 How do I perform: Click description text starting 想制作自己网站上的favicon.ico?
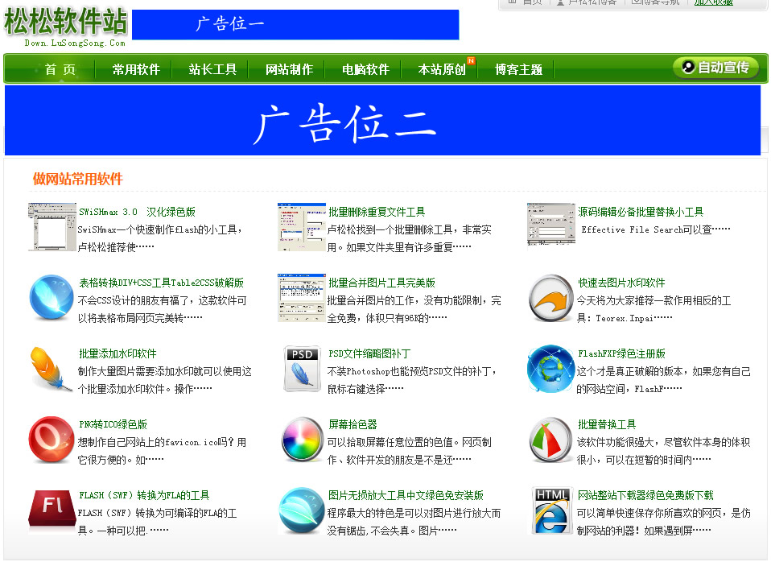coord(163,451)
